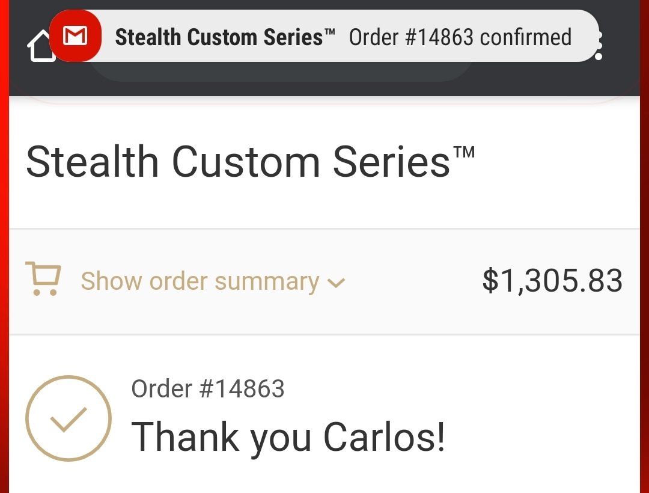
Task: Tap the white M envelope in the Gmail badge
Action: click(75, 35)
